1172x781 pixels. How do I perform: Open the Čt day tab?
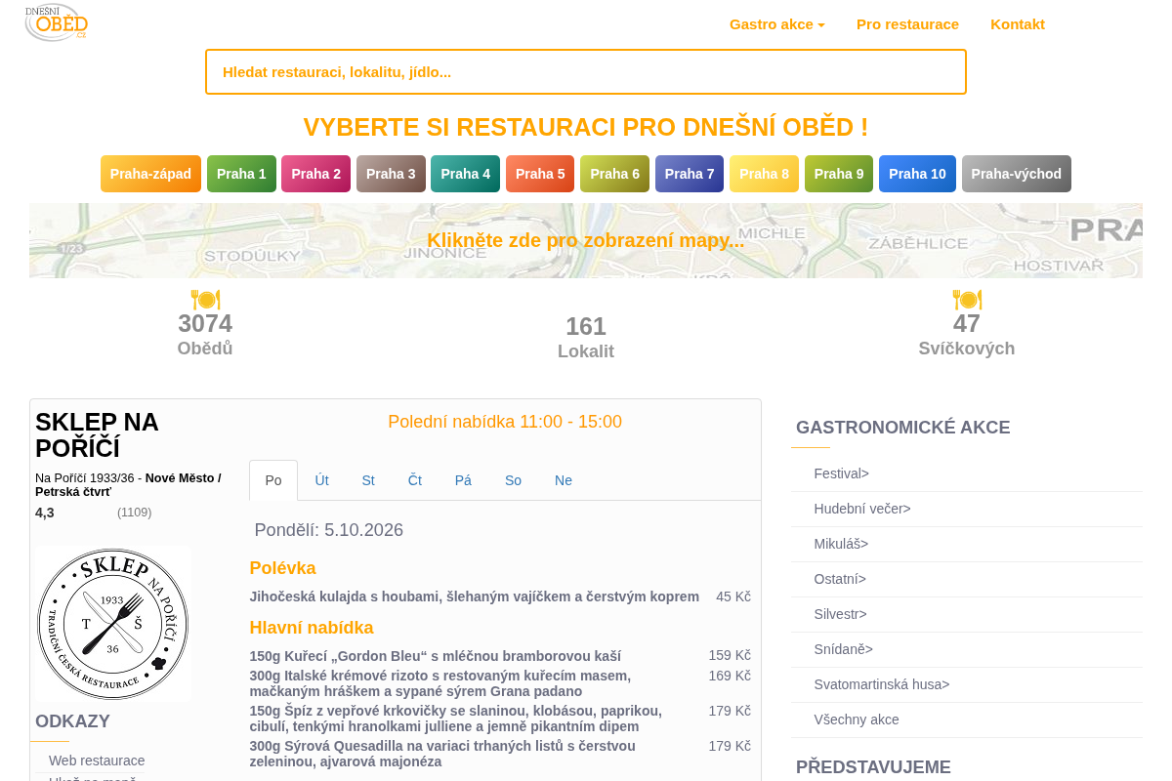point(415,480)
